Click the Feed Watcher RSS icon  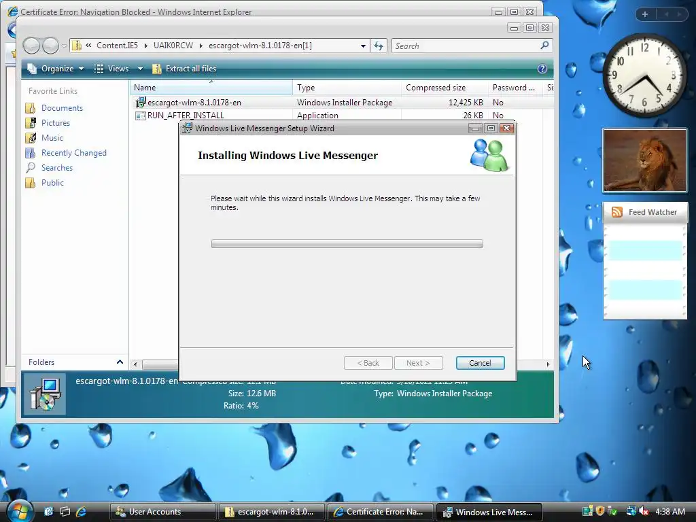point(617,212)
